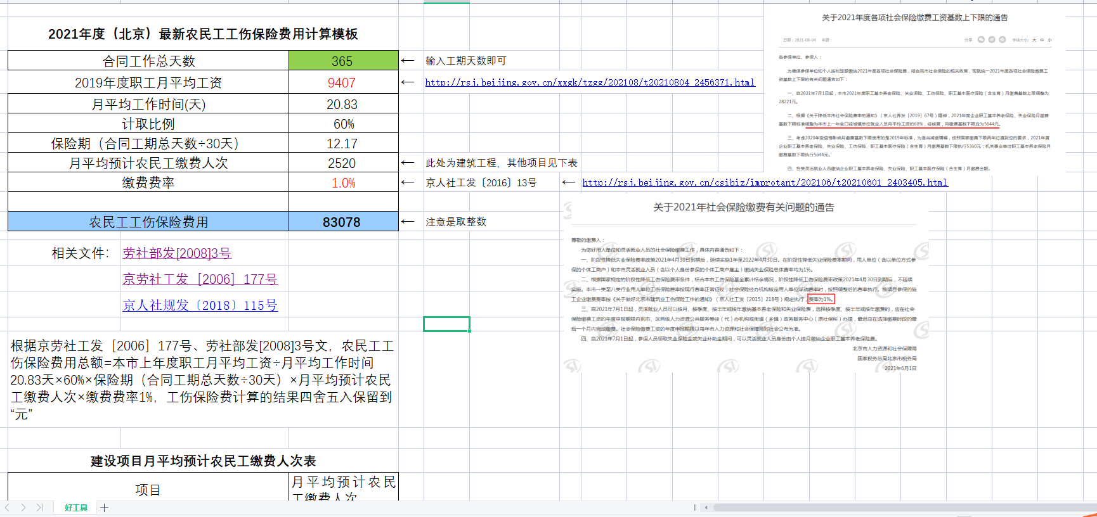This screenshot has height=517, width=1097.
Task: Select the 京人社工发〔2016〕13号 cell
Action: 481,182
